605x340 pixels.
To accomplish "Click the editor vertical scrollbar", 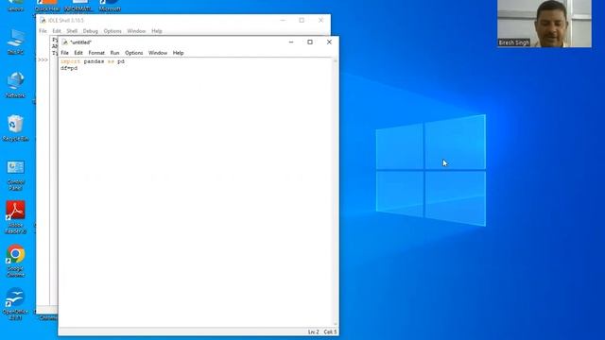I will pyautogui.click(x=335, y=192).
